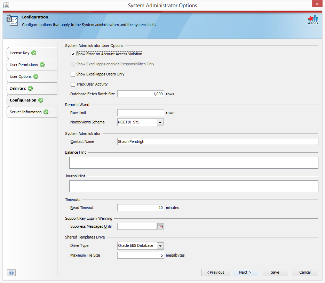325x283 pixels.
Task: Click the Configuration padlock checklist icon
Action: pos(12,20)
